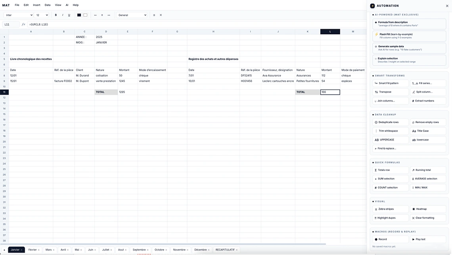The height and width of the screenshot is (255, 452).
Task: Run Deduplicate rows cleanup
Action: (390, 122)
